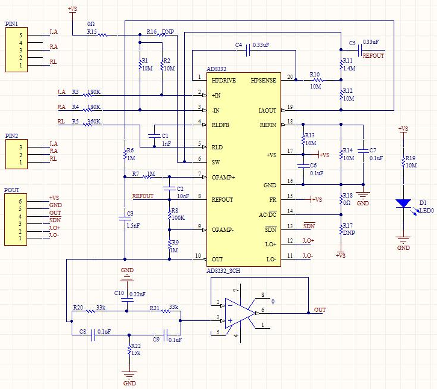Screen dimensions: 437x389
Task: Click the C5 capacitor symbol near REFOUT
Action: pos(359,51)
